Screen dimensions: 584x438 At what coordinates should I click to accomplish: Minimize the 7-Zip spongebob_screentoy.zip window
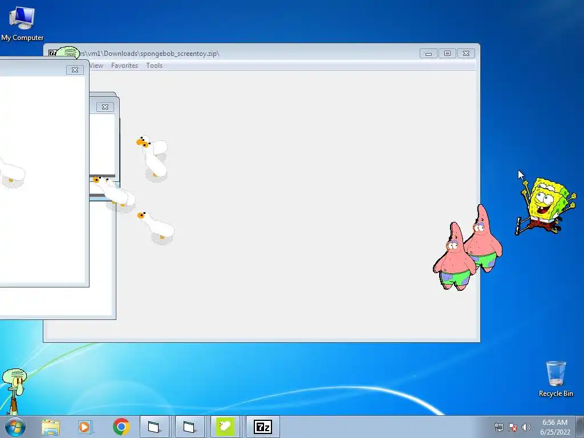click(428, 54)
